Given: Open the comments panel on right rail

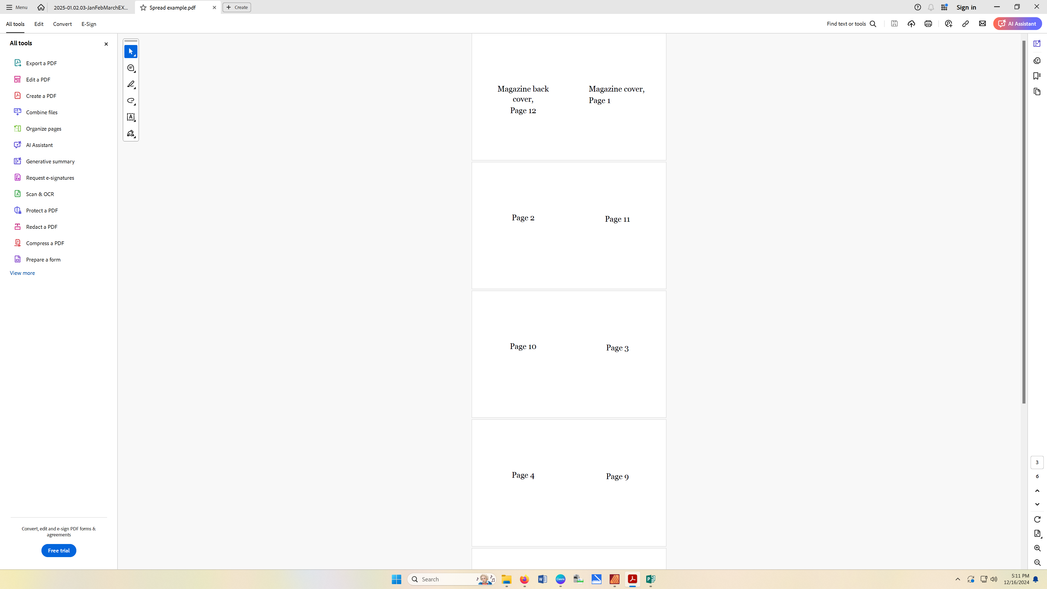Looking at the screenshot, I should coord(1037,61).
